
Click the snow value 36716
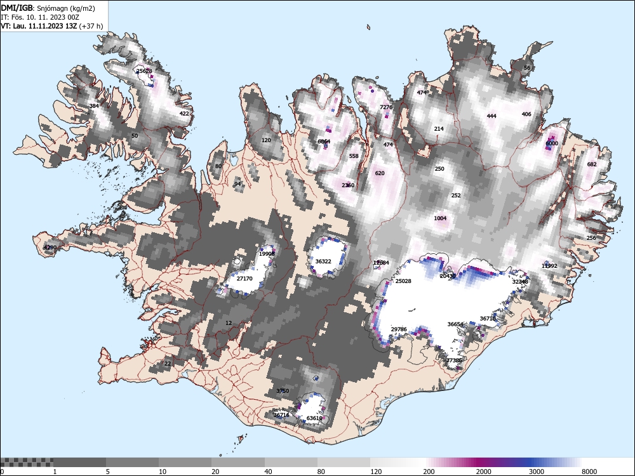tap(281, 414)
